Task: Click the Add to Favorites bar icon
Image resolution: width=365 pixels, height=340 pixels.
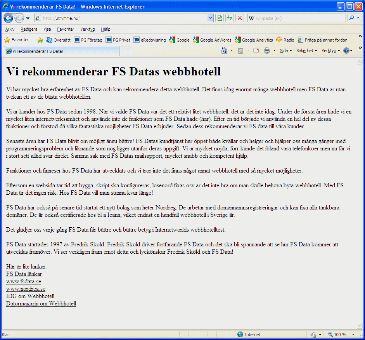Action: [x=40, y=40]
